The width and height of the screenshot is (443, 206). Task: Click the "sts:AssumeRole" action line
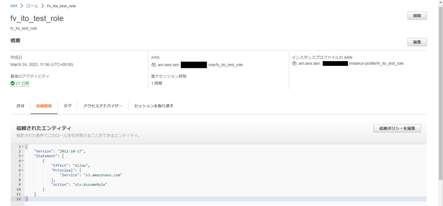pyautogui.click(x=79, y=185)
